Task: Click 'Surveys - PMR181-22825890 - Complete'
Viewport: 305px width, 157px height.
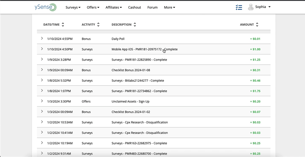Action: pos(139,60)
